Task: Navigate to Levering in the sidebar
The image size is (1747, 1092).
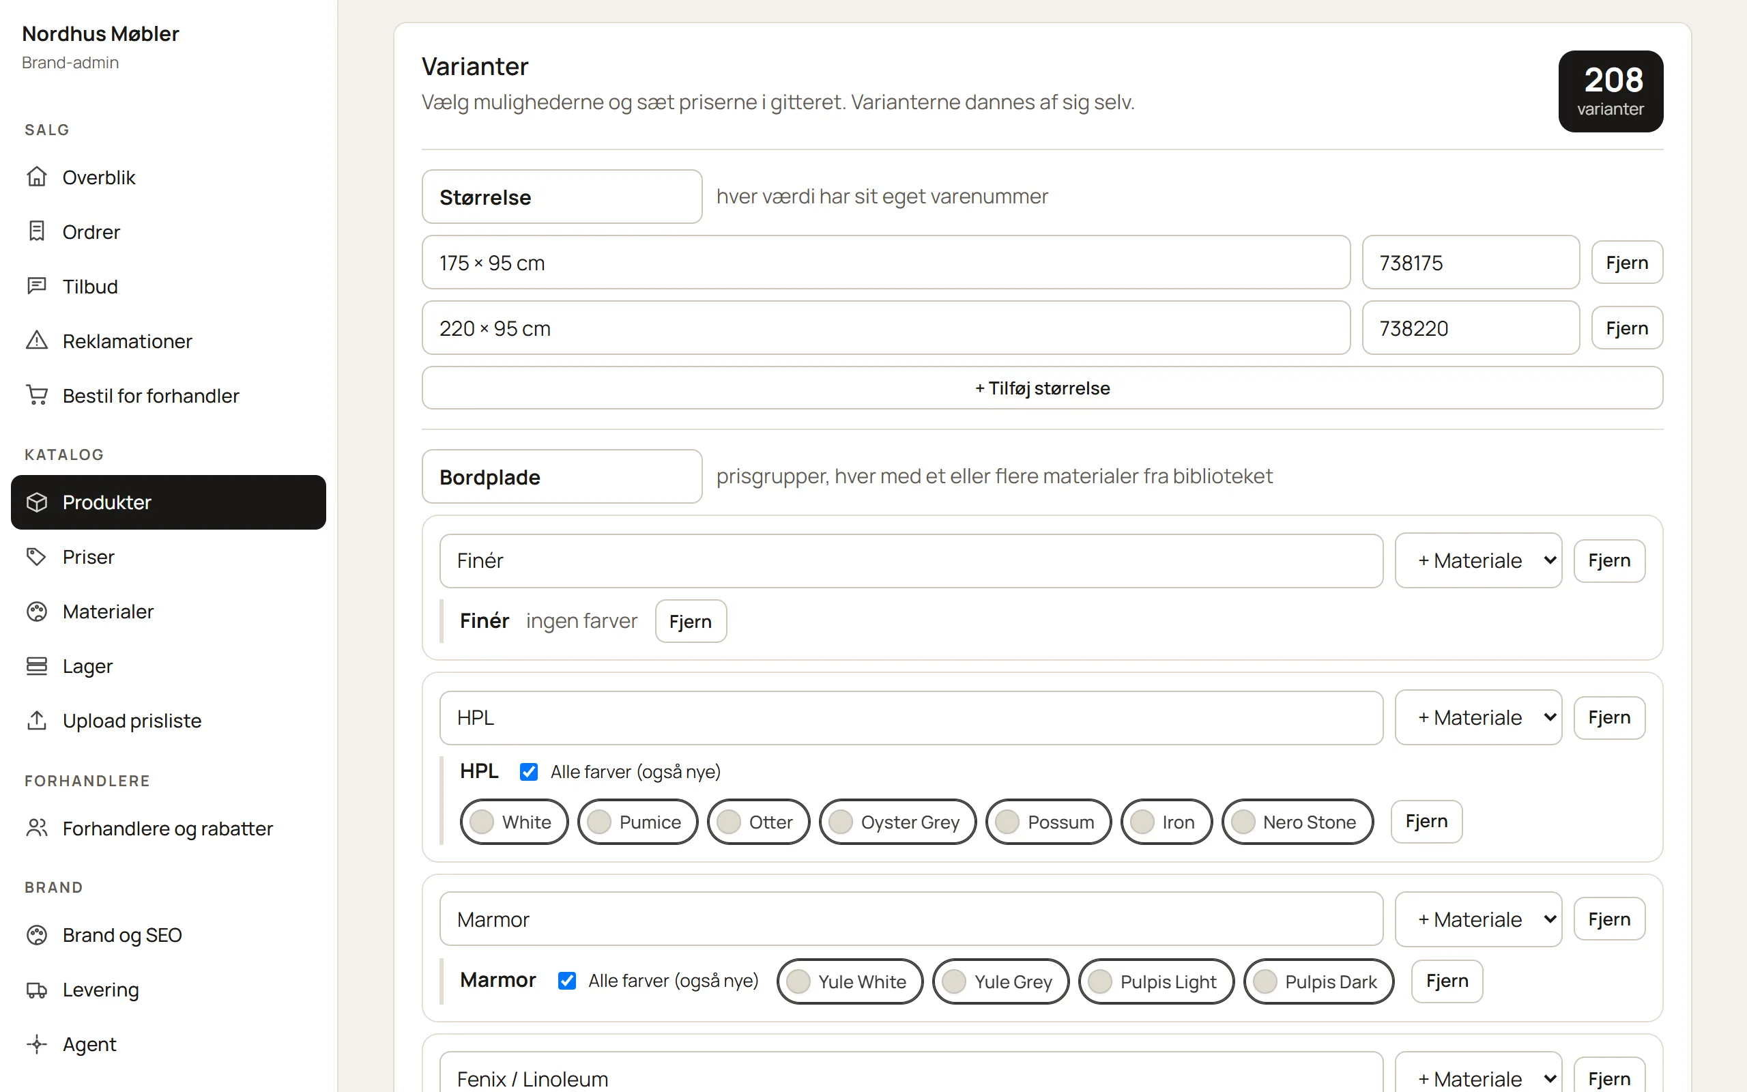Action: (168, 990)
